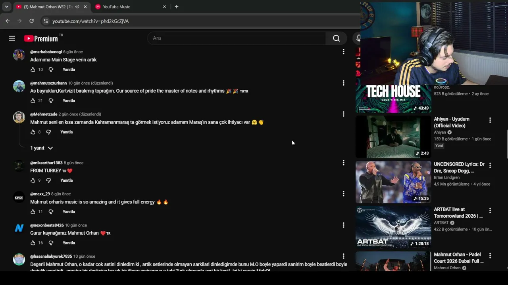
Task: Like the comment by @merhababenogi
Action: tap(33, 70)
